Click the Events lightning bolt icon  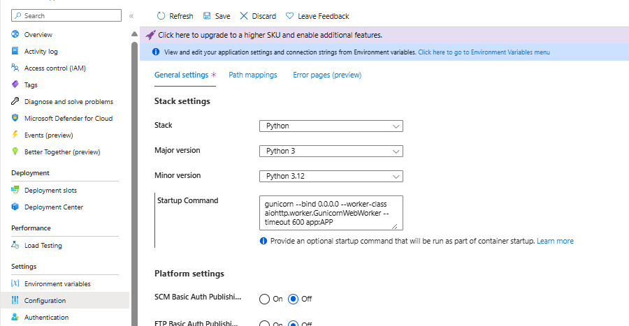(15, 135)
